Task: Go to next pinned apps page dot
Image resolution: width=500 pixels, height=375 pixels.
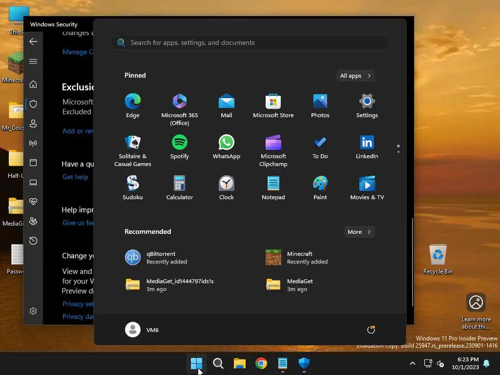Action: [398, 152]
